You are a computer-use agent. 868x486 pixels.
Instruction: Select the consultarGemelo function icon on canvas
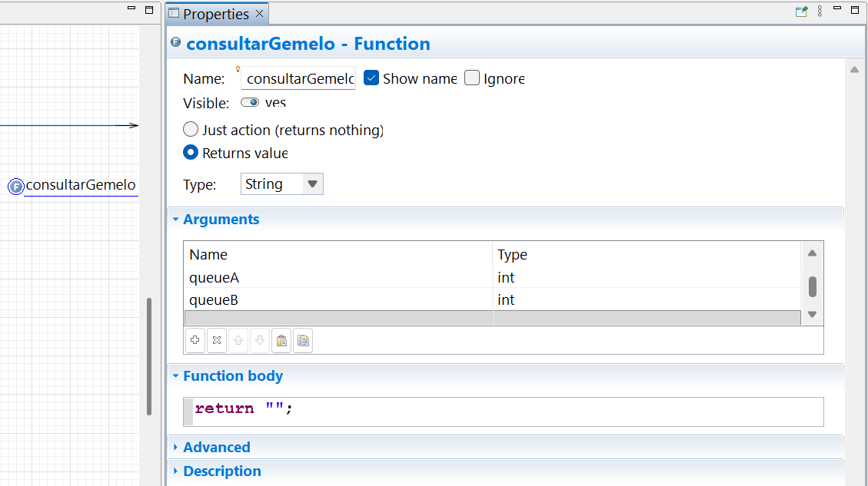tap(16, 187)
